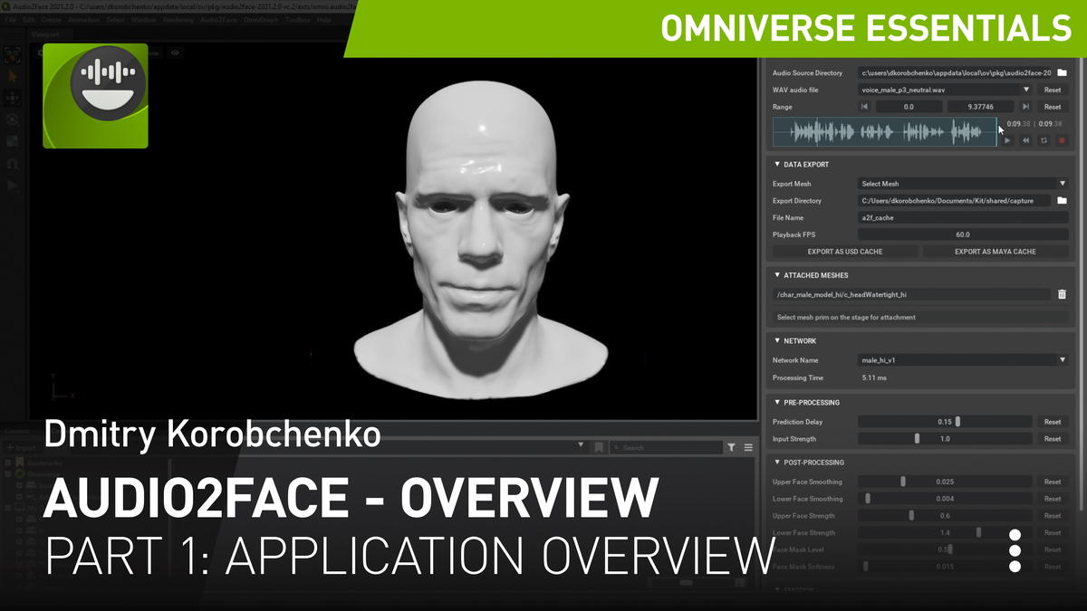Jump range to end marker icon
The width and height of the screenshot is (1087, 611).
click(1024, 107)
